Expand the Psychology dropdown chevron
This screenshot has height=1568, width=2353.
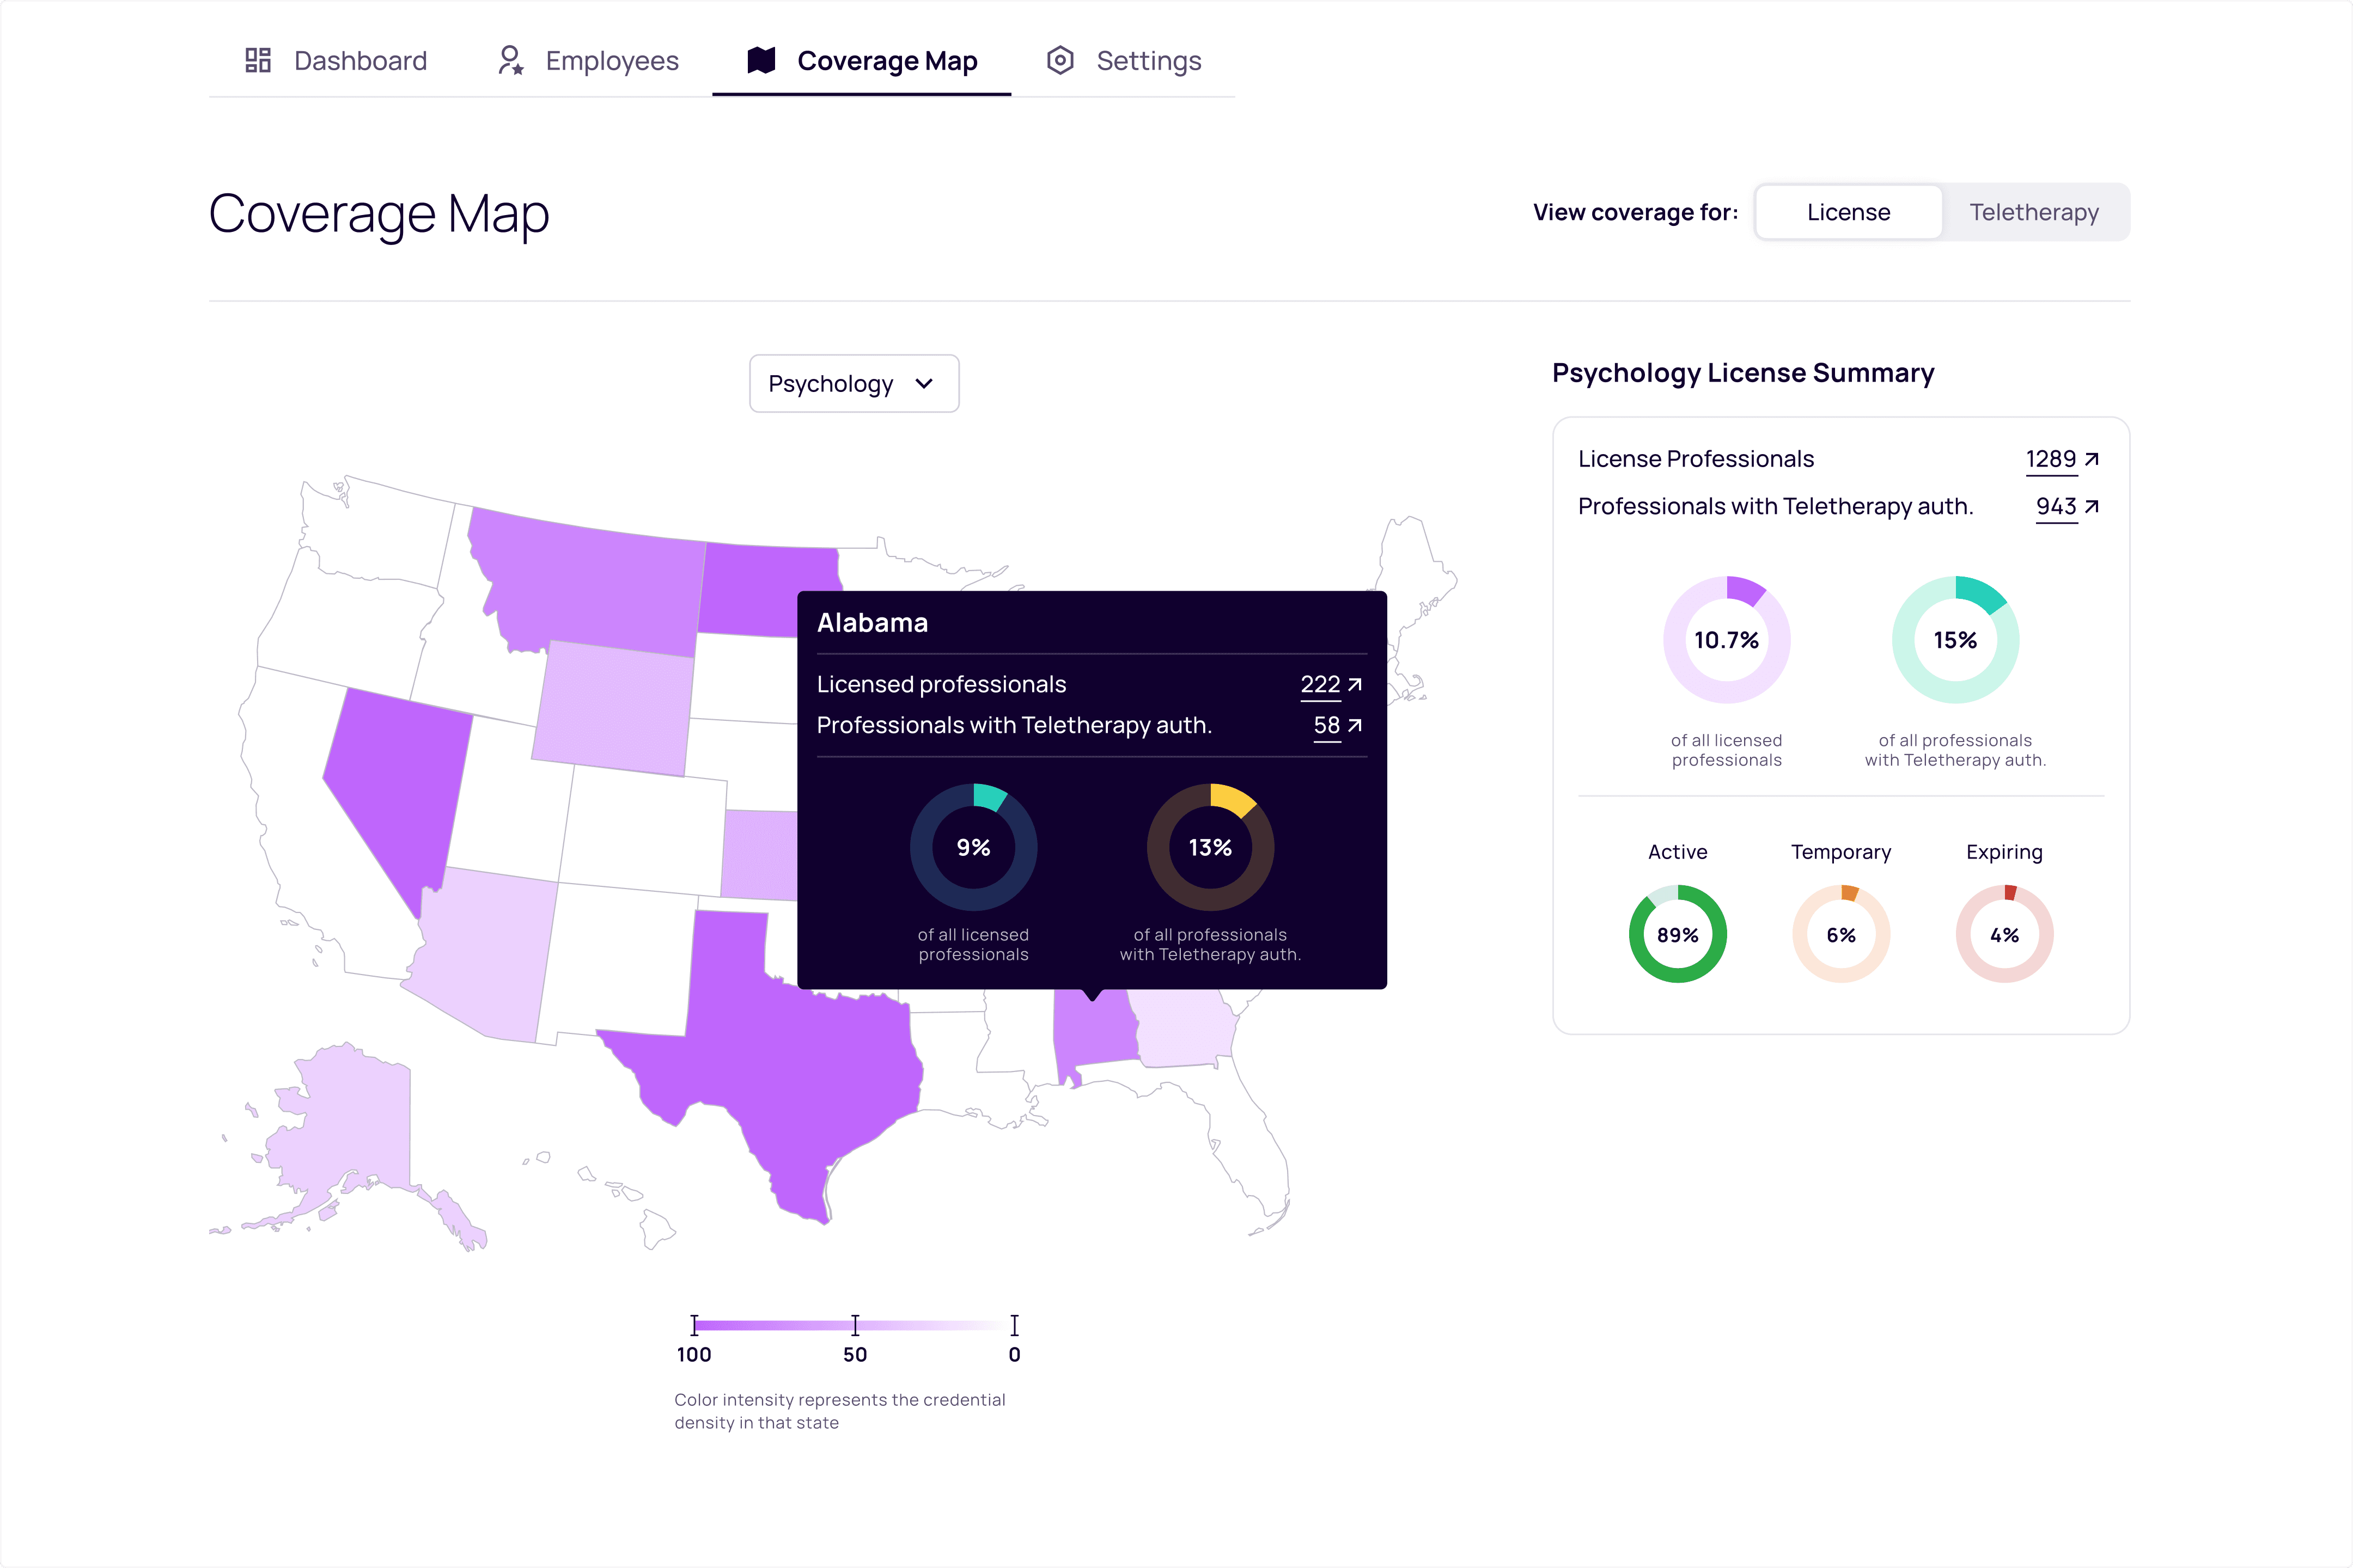coord(924,384)
